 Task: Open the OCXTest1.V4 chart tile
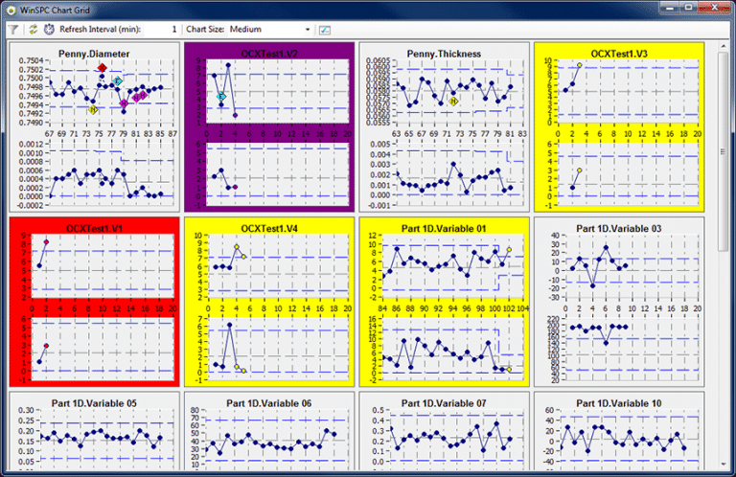[x=268, y=302]
